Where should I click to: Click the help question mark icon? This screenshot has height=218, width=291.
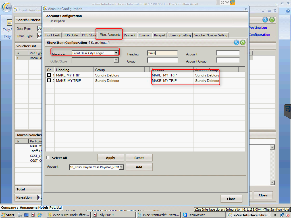(288, 11)
